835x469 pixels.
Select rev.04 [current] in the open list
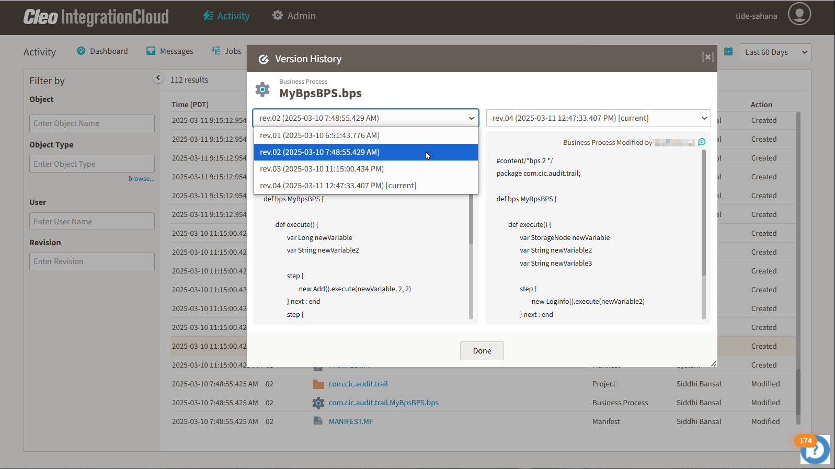[365, 186]
